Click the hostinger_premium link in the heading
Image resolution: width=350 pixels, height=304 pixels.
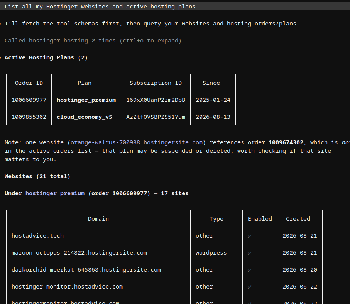tap(55, 193)
